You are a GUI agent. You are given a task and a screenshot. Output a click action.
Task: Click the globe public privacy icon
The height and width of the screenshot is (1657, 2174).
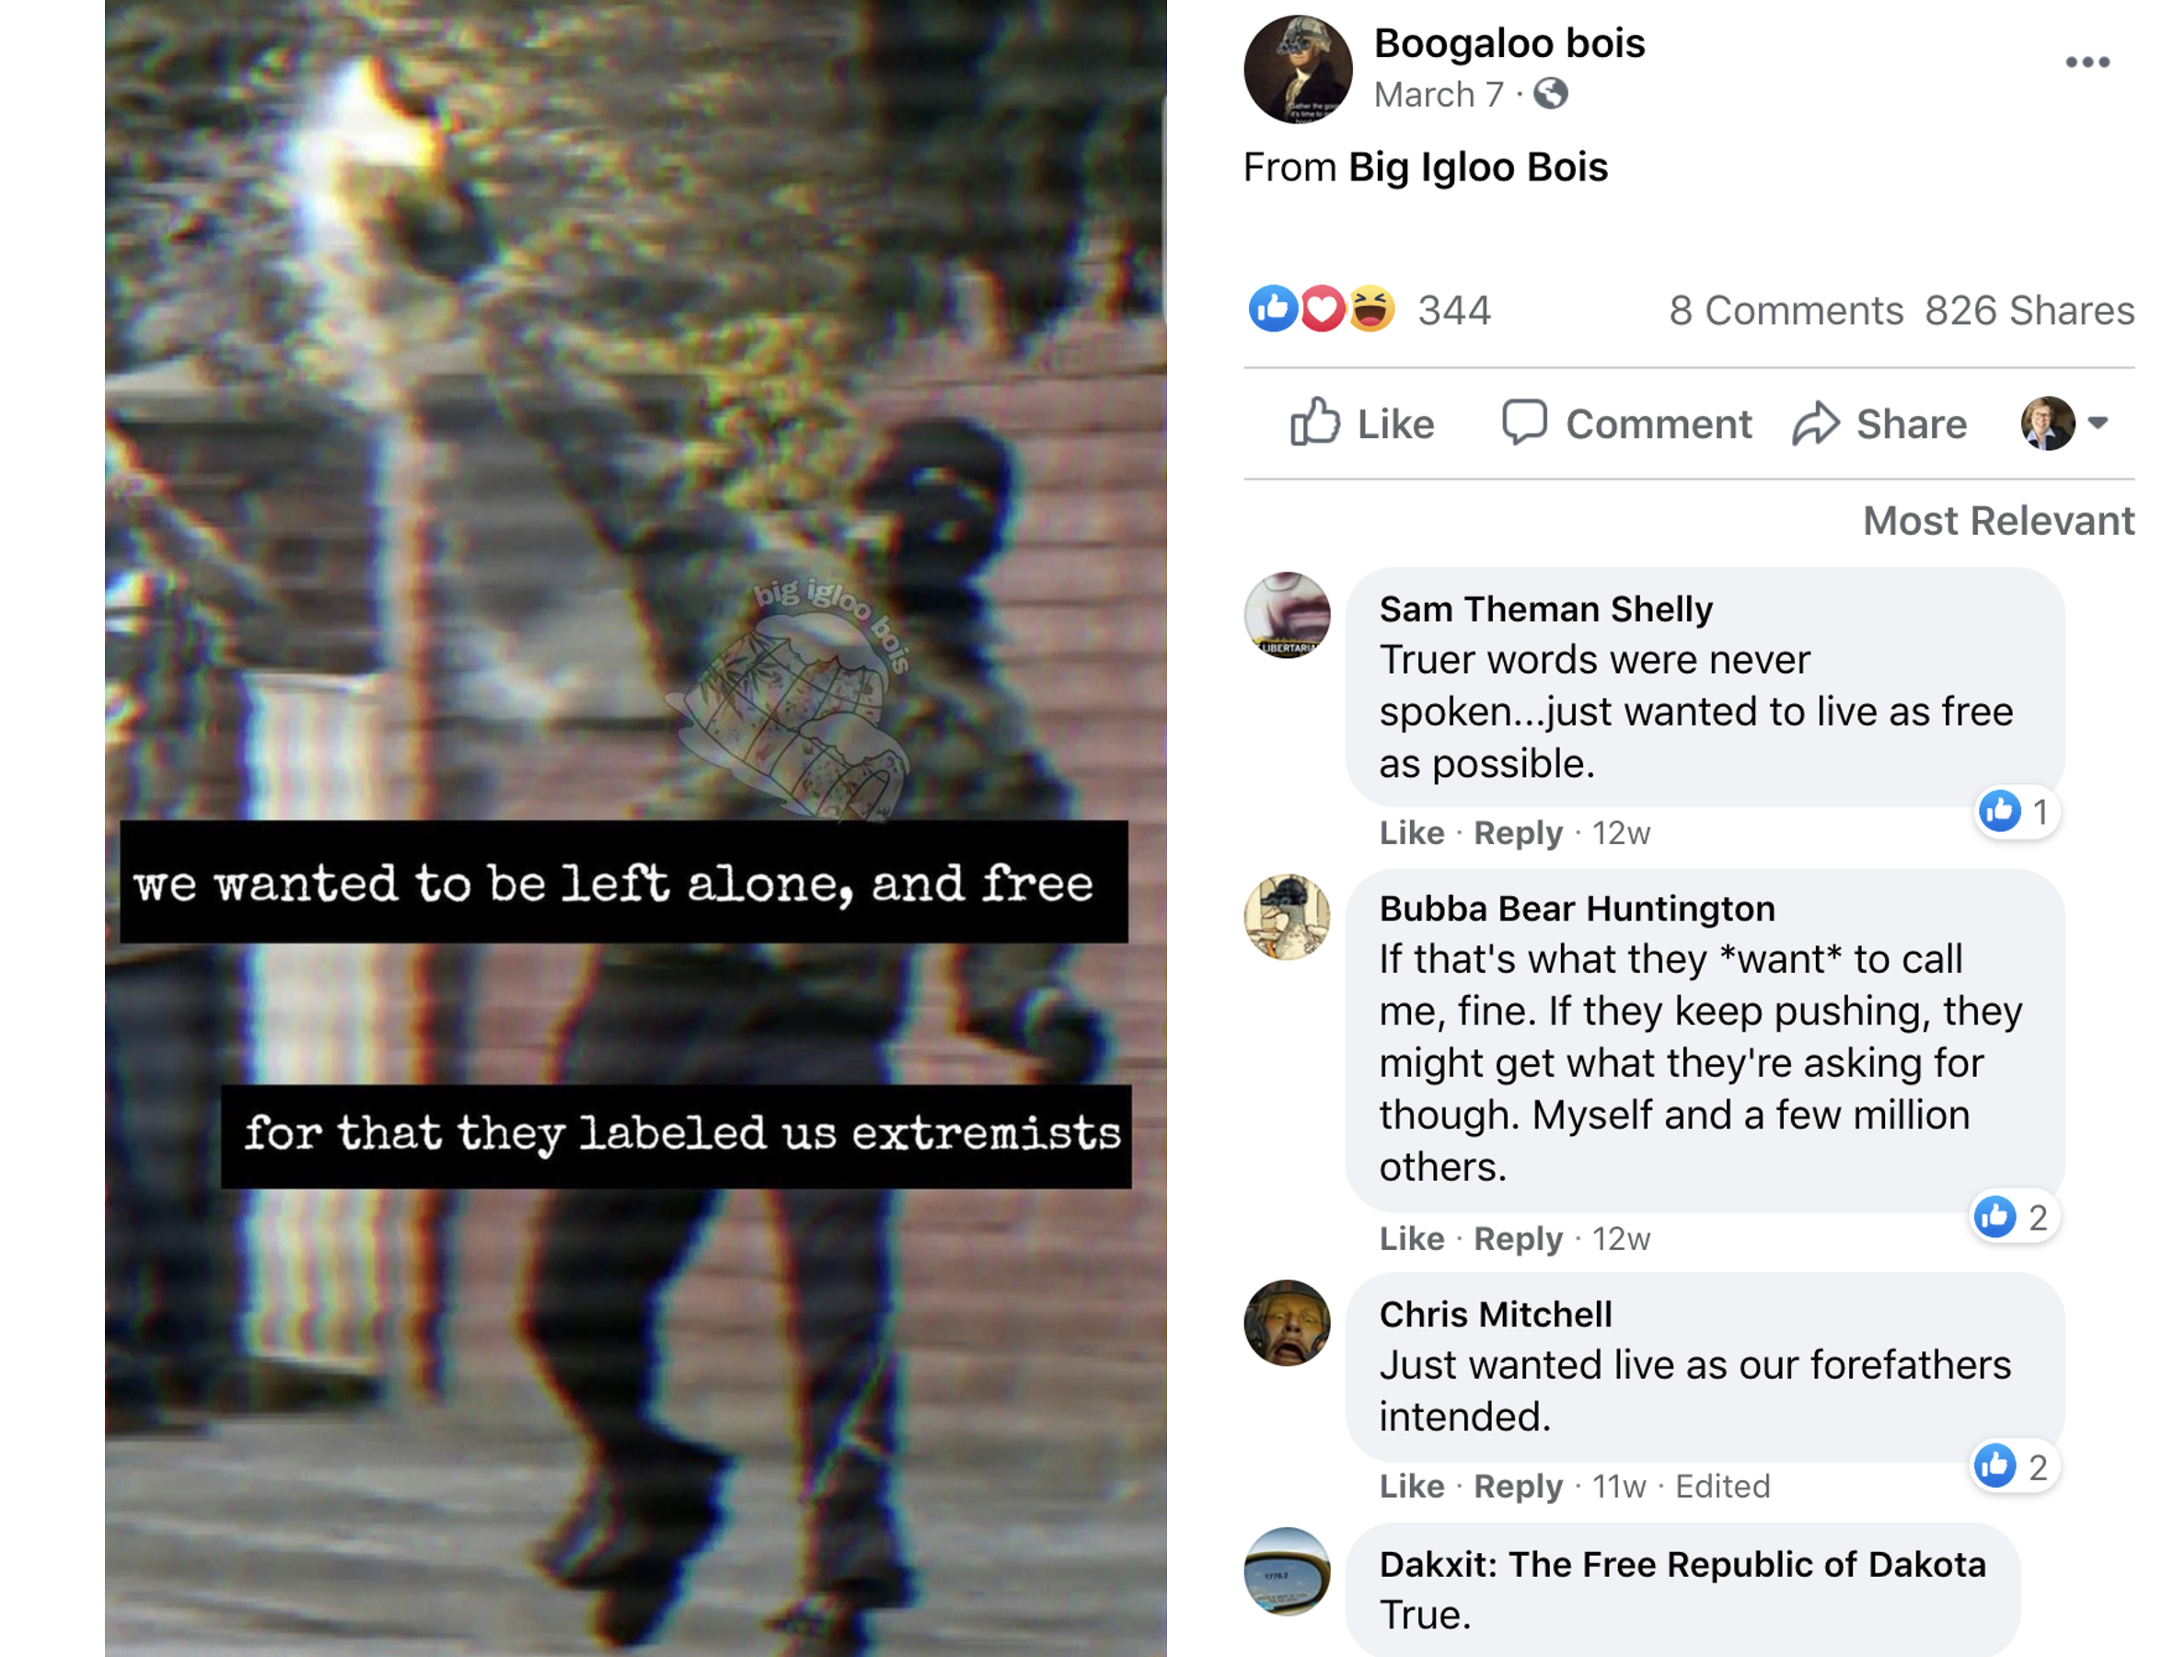(x=1550, y=94)
